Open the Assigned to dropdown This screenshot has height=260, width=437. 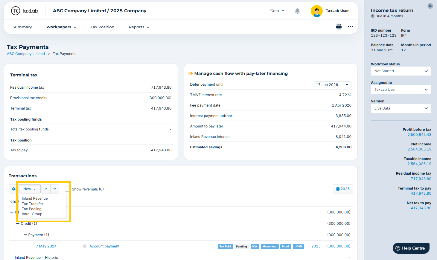401,90
